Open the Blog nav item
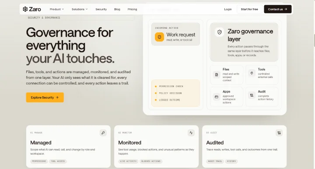This screenshot has height=169, width=315. tap(117, 9)
